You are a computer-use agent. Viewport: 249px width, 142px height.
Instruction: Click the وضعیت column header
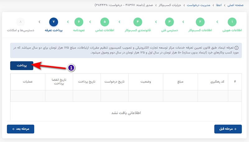pos(146,82)
